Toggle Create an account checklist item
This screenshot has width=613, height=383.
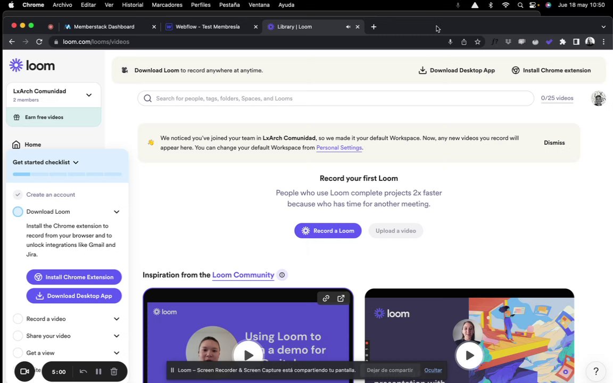(x=18, y=195)
